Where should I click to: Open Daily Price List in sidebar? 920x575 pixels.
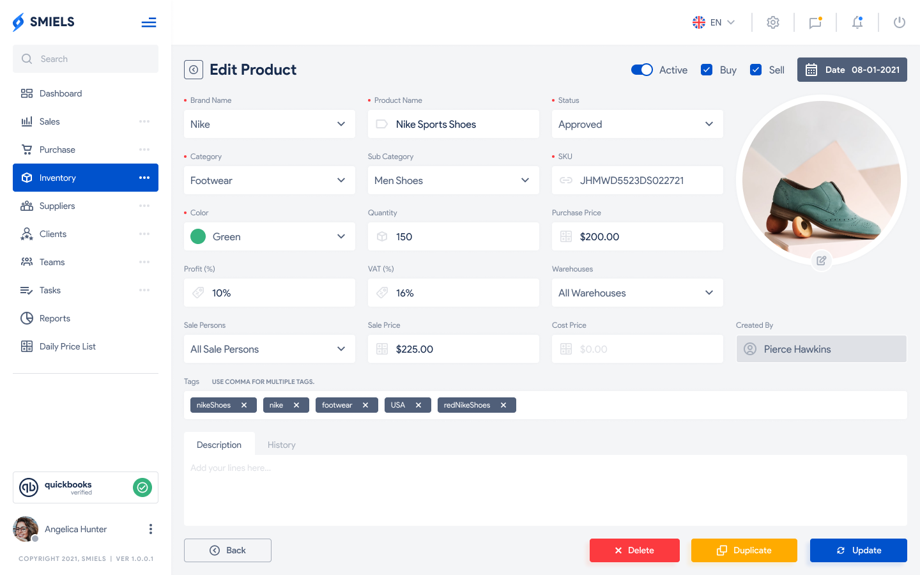click(x=86, y=346)
